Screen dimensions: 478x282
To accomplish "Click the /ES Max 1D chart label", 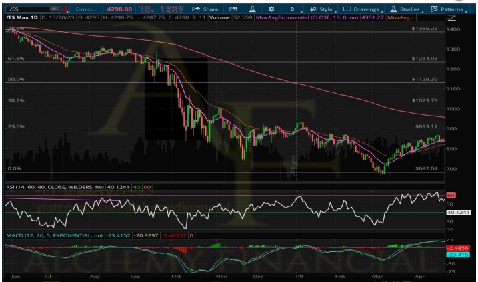I will coord(22,17).
